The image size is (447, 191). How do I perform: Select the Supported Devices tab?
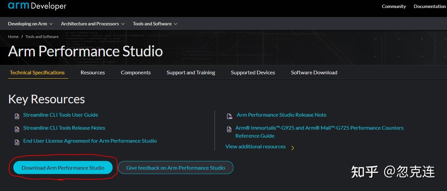click(253, 72)
